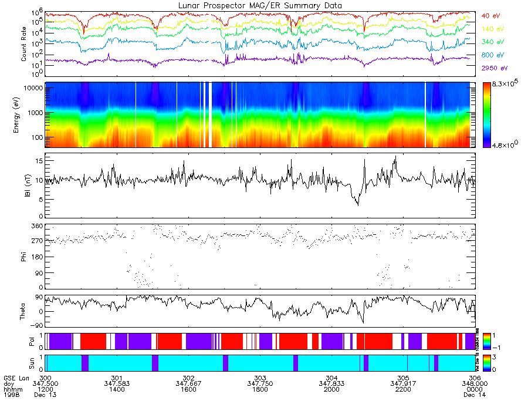Click the '0000' time tick label
This screenshot has height=411, width=528.
(475, 389)
